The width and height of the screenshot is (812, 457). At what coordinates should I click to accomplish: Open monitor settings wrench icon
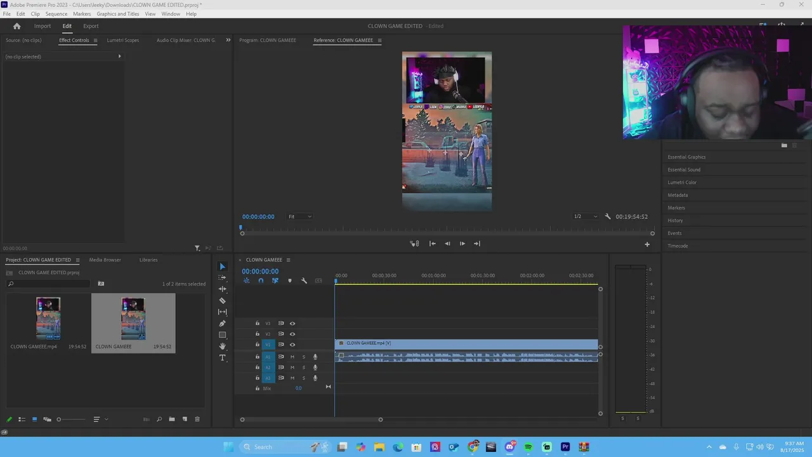[x=608, y=216]
